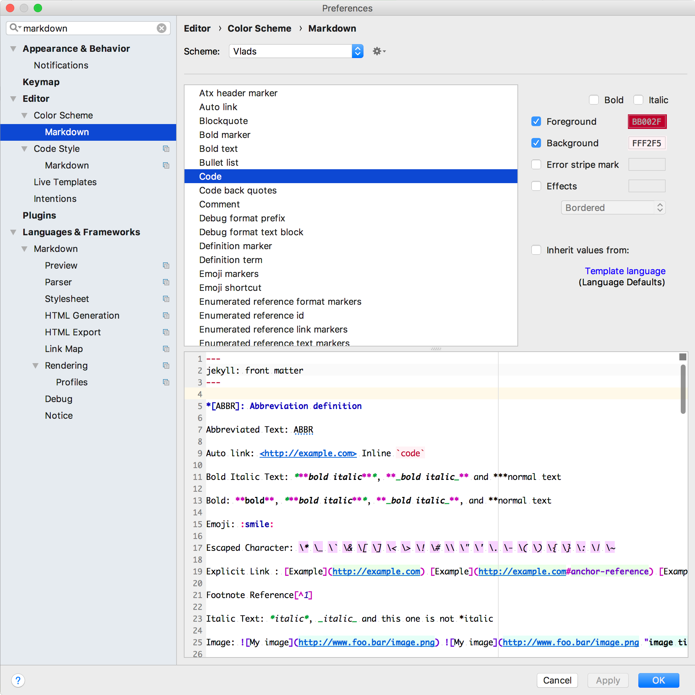Image resolution: width=695 pixels, height=695 pixels.
Task: Click project-level icon next to Stylesheet
Action: pos(166,299)
